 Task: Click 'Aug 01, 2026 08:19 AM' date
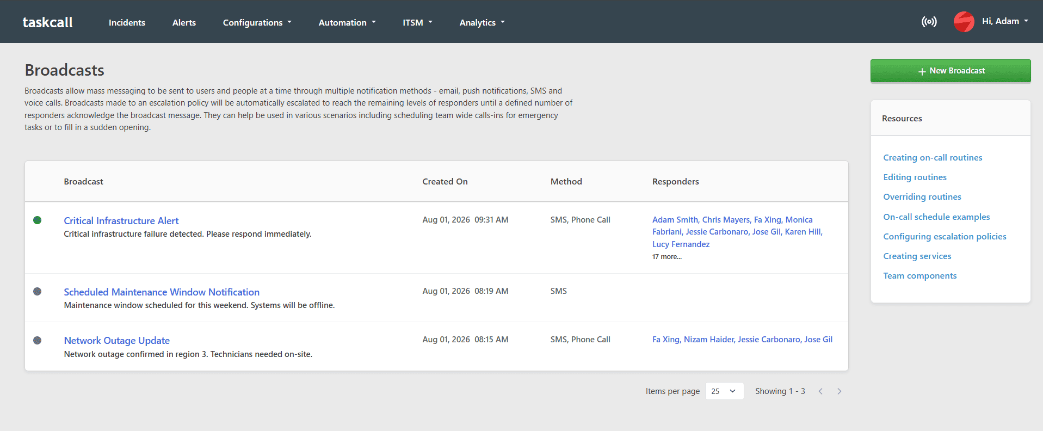pyautogui.click(x=465, y=291)
